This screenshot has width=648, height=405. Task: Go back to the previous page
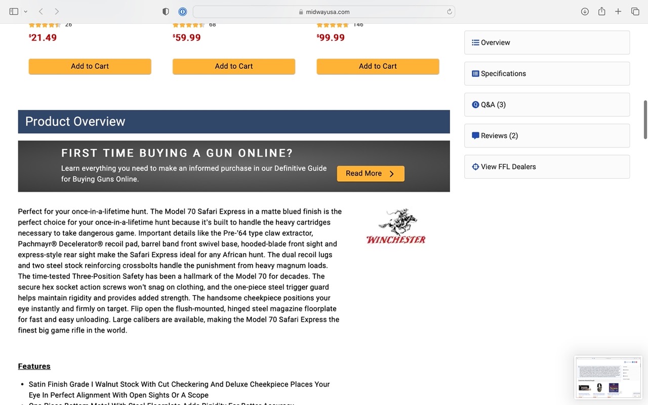click(41, 11)
